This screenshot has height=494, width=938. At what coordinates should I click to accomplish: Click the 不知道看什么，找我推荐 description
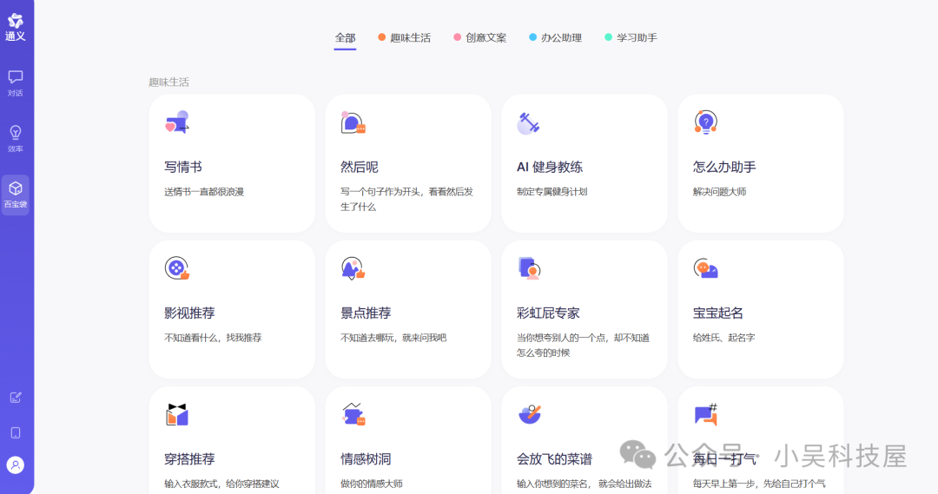(x=213, y=338)
